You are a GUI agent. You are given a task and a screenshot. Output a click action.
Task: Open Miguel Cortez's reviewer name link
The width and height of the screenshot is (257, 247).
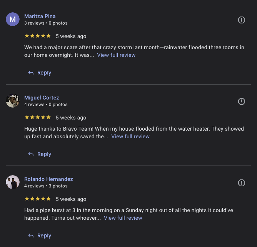pos(42,98)
